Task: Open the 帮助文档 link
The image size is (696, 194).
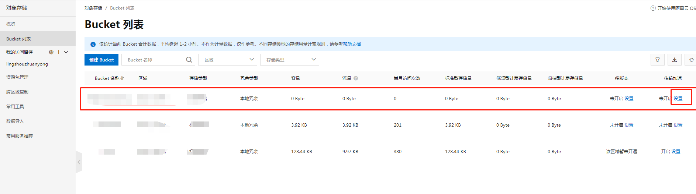Action: click(x=352, y=44)
